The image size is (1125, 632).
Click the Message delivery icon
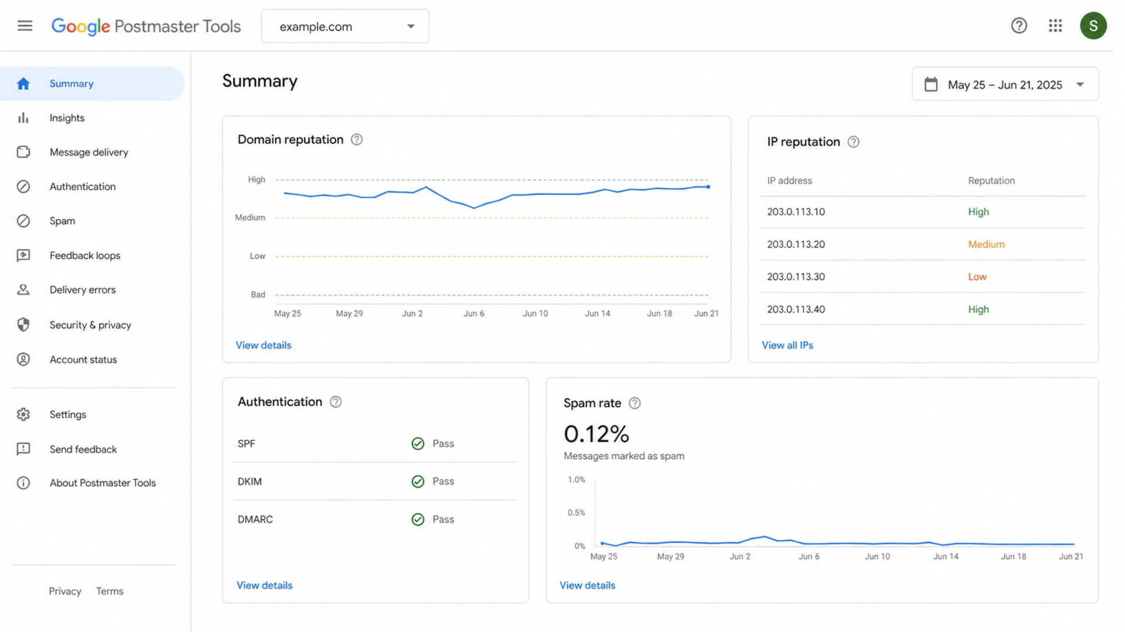point(23,152)
